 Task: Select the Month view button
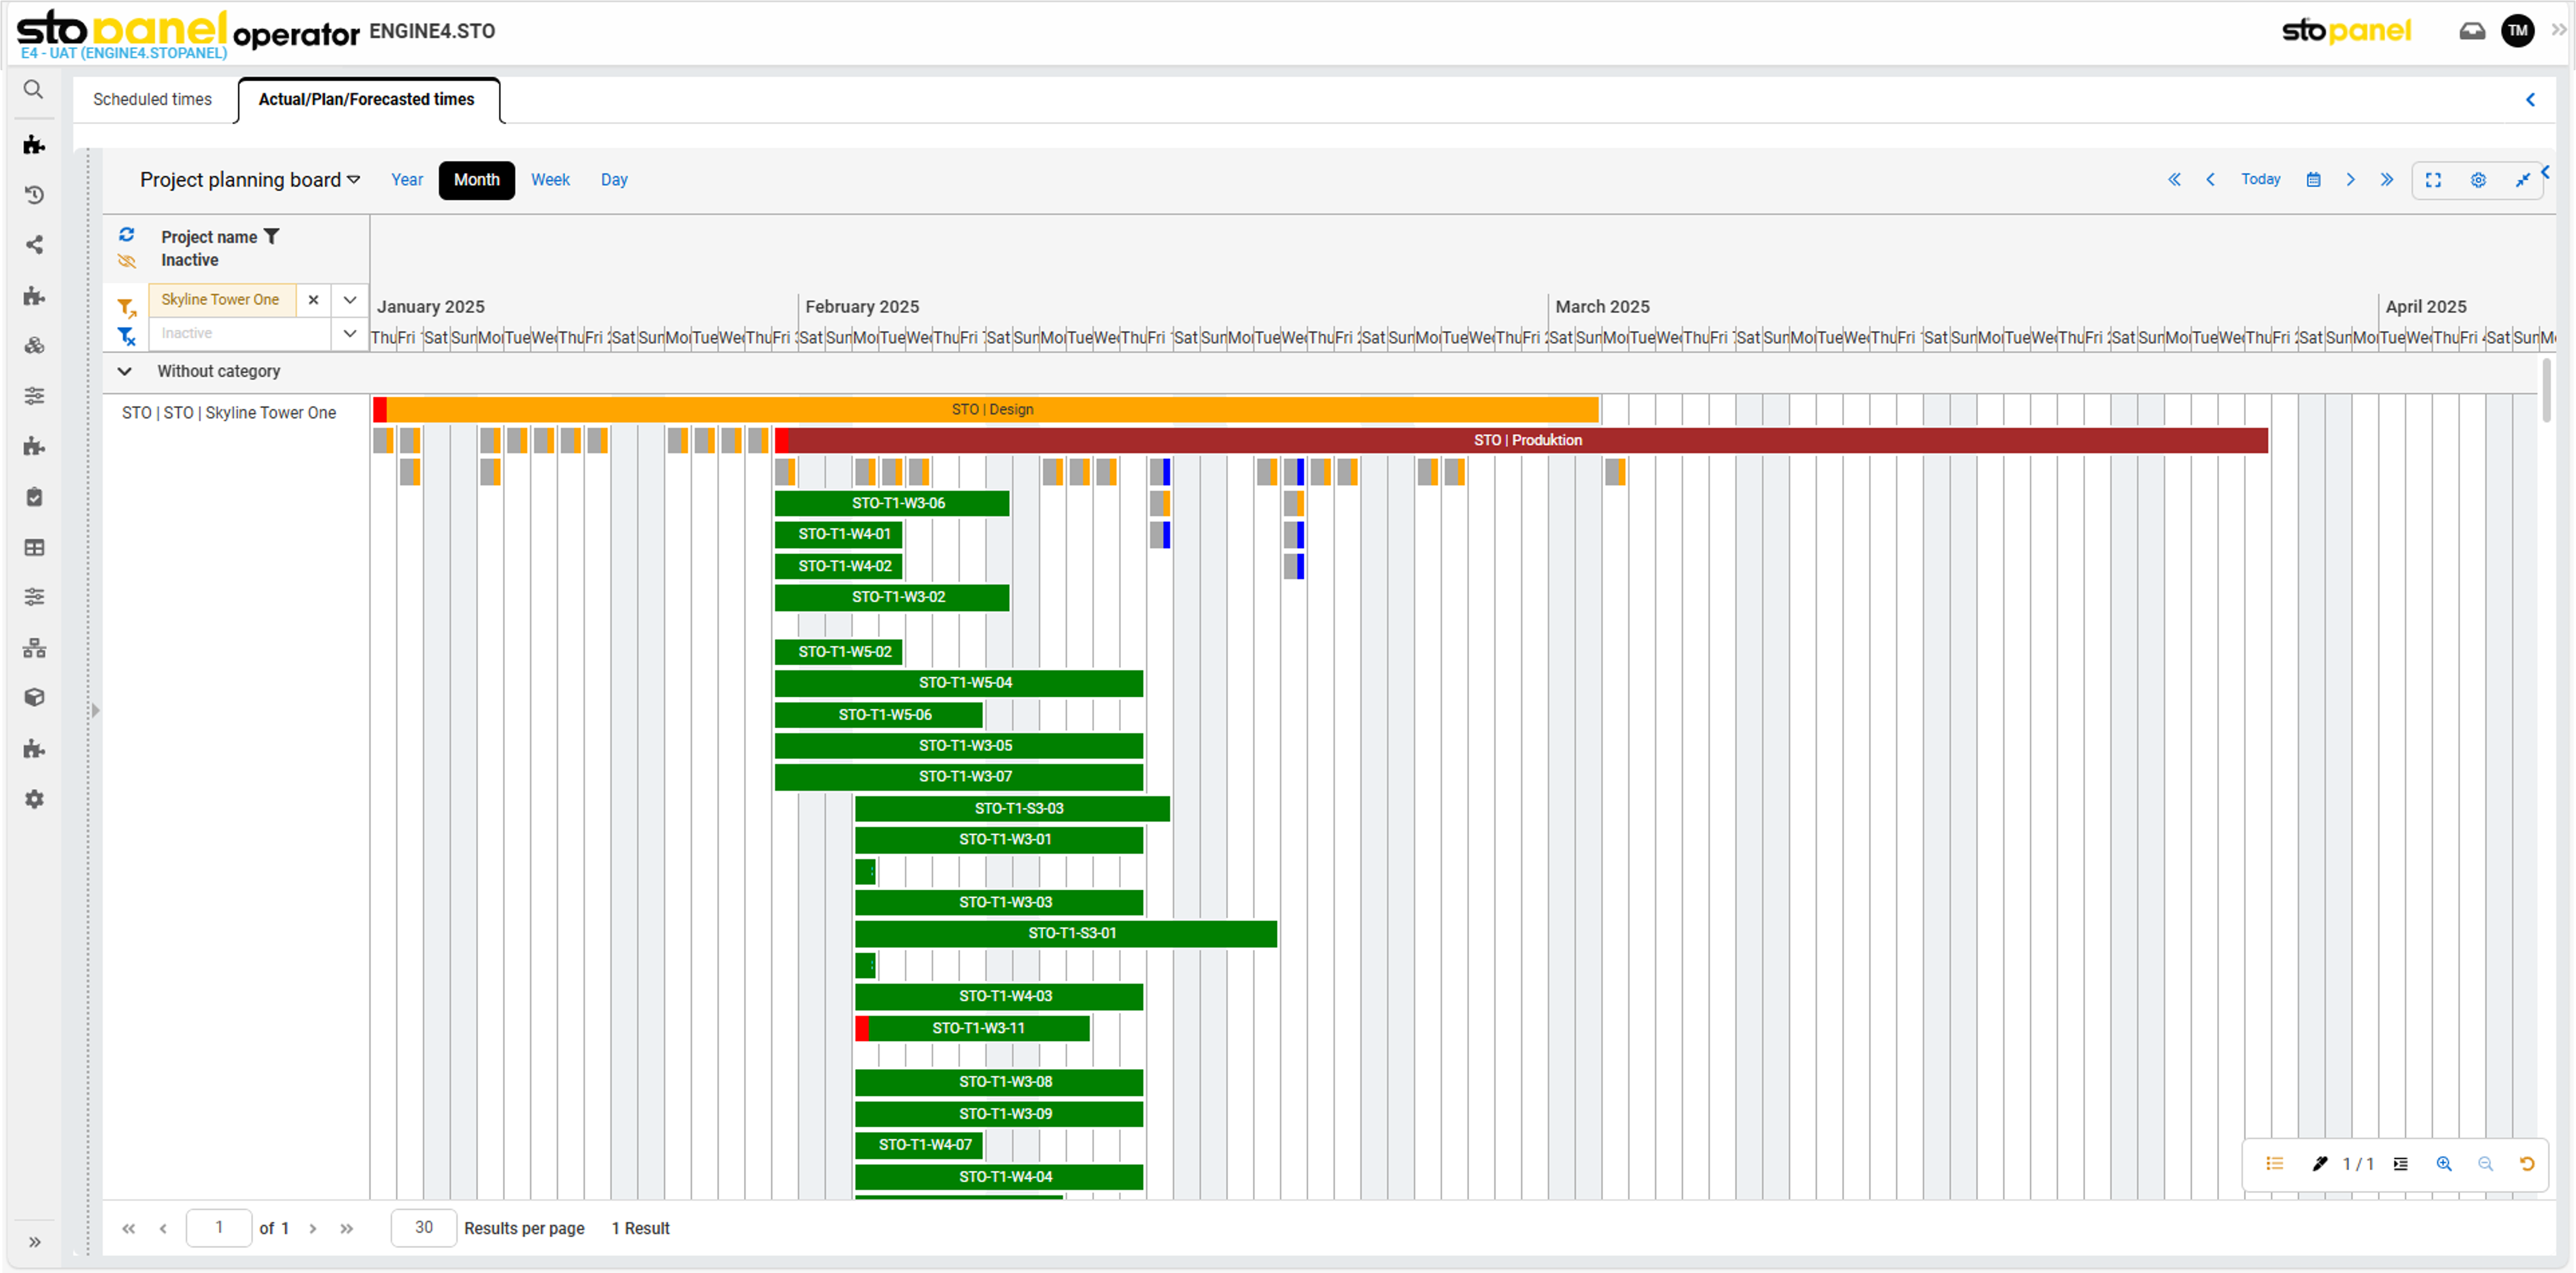[x=477, y=180]
